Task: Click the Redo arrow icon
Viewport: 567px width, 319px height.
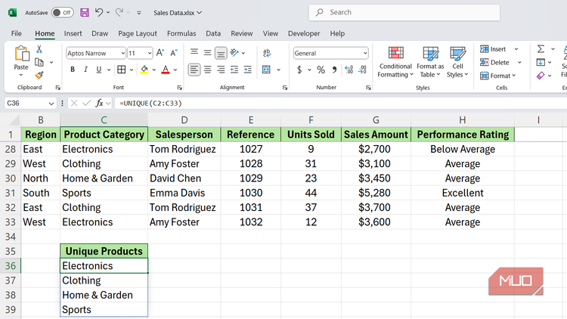Action: pyautogui.click(x=119, y=13)
